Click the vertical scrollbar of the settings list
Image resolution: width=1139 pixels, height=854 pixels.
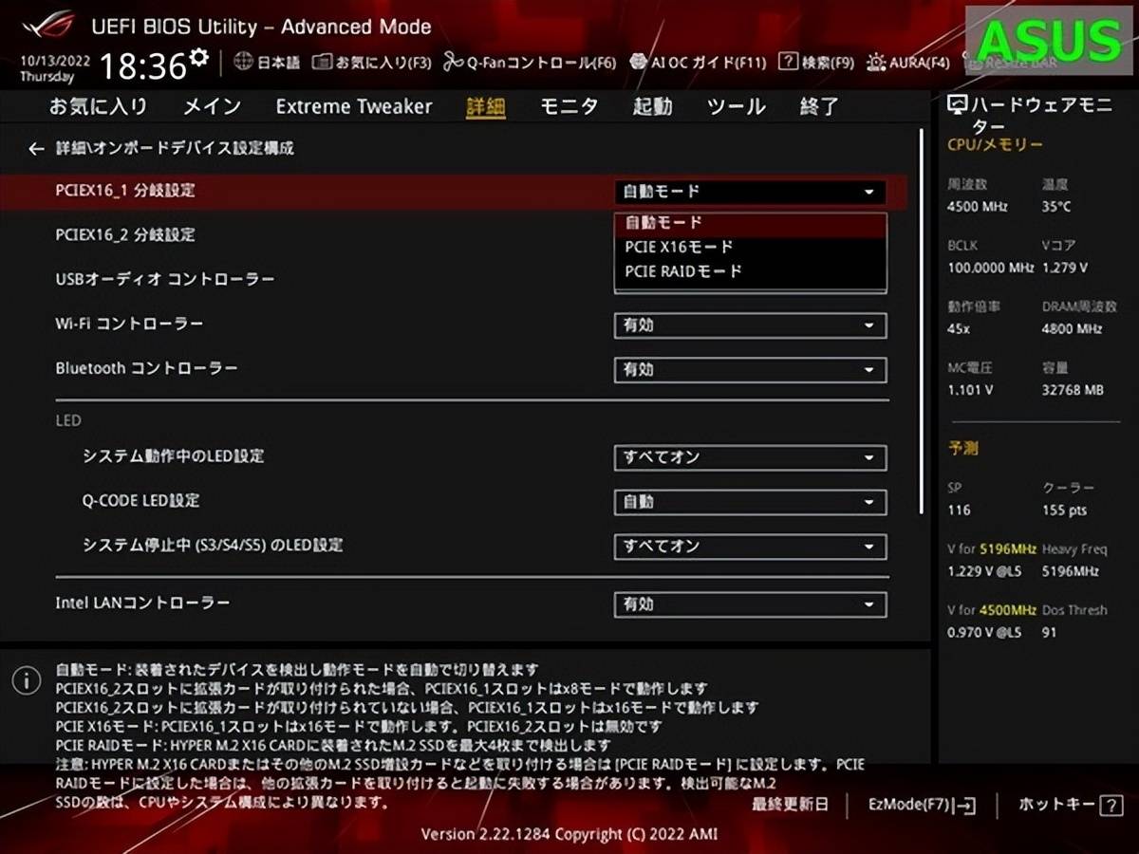coord(921,323)
